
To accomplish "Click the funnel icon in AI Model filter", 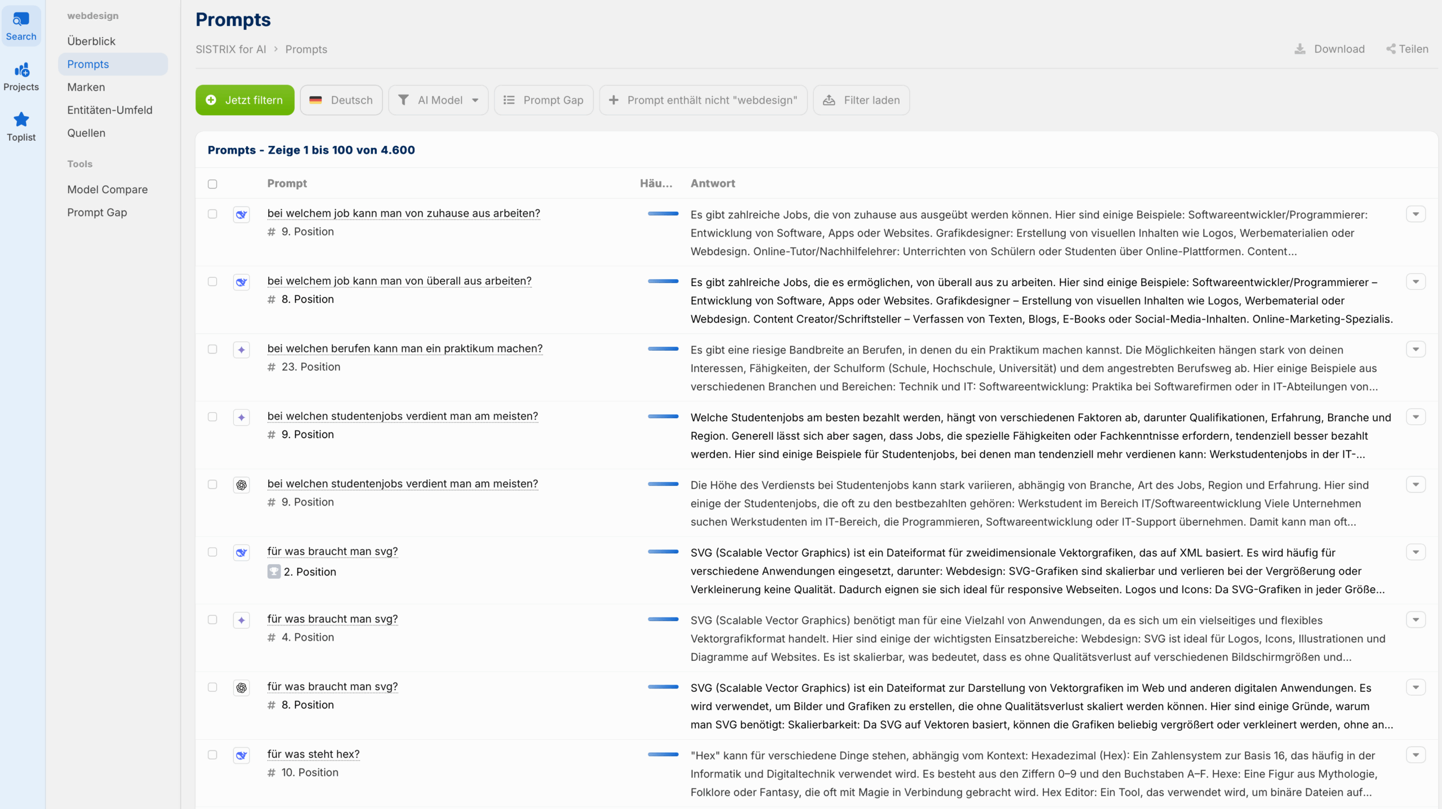I will (403, 100).
